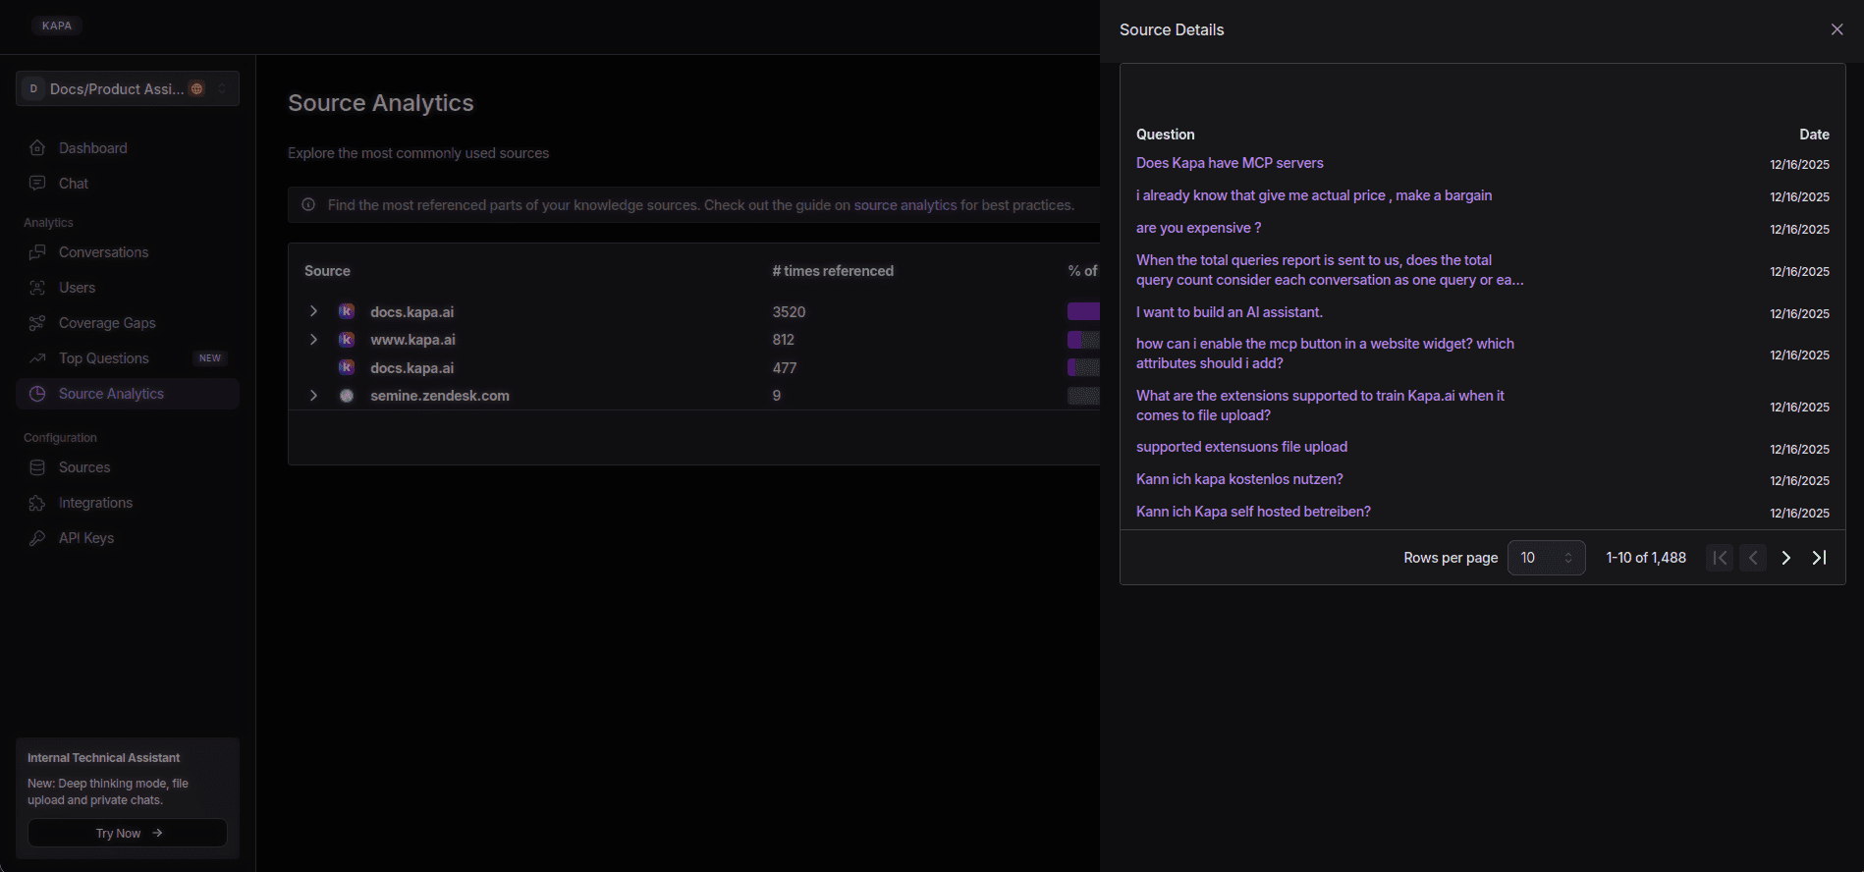Screen dimensions: 1864x872
Task: Click the 477 reference count cell
Action: [784, 368]
